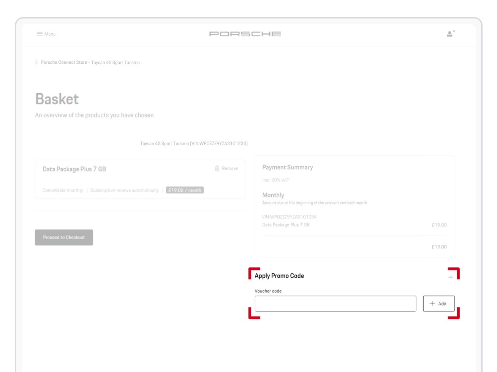The width and height of the screenshot is (497, 372).
Task: Expand the Payment Summary details
Action: tap(287, 167)
